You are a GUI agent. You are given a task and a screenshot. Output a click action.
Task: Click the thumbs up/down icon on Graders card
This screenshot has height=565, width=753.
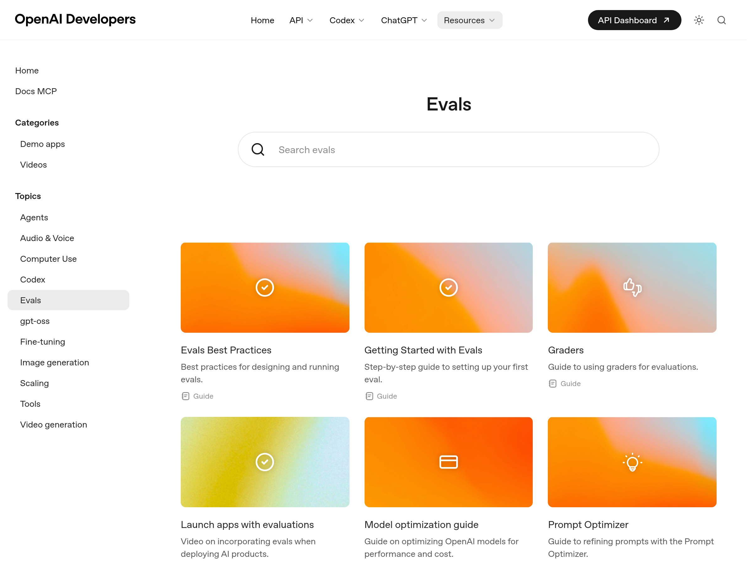click(632, 287)
